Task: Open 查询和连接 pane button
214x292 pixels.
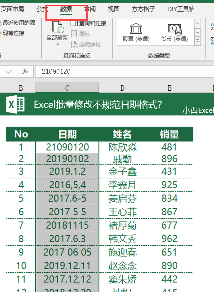Action: [89, 23]
